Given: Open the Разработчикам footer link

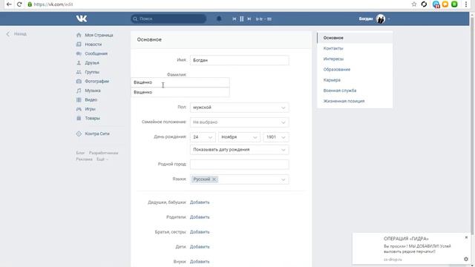Looking at the screenshot, I should click(104, 153).
